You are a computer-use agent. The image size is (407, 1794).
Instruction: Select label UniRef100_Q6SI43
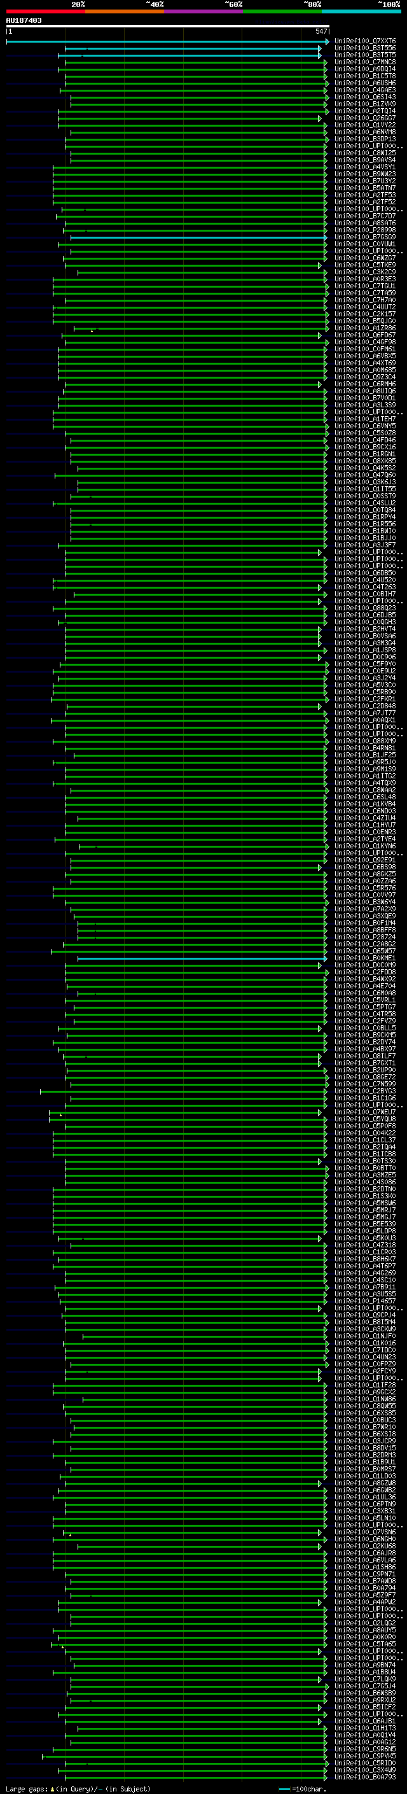click(365, 97)
